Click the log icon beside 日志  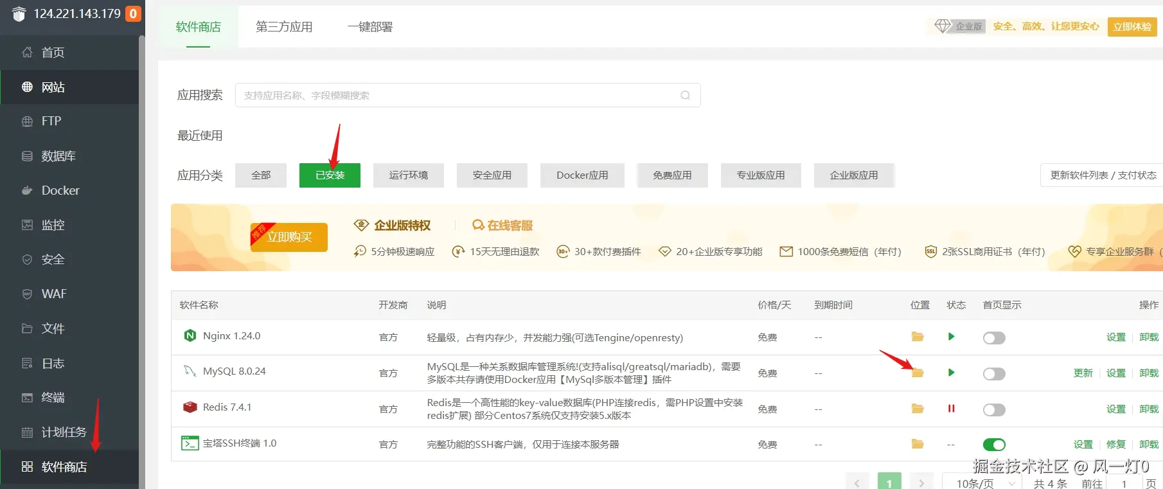(x=27, y=363)
